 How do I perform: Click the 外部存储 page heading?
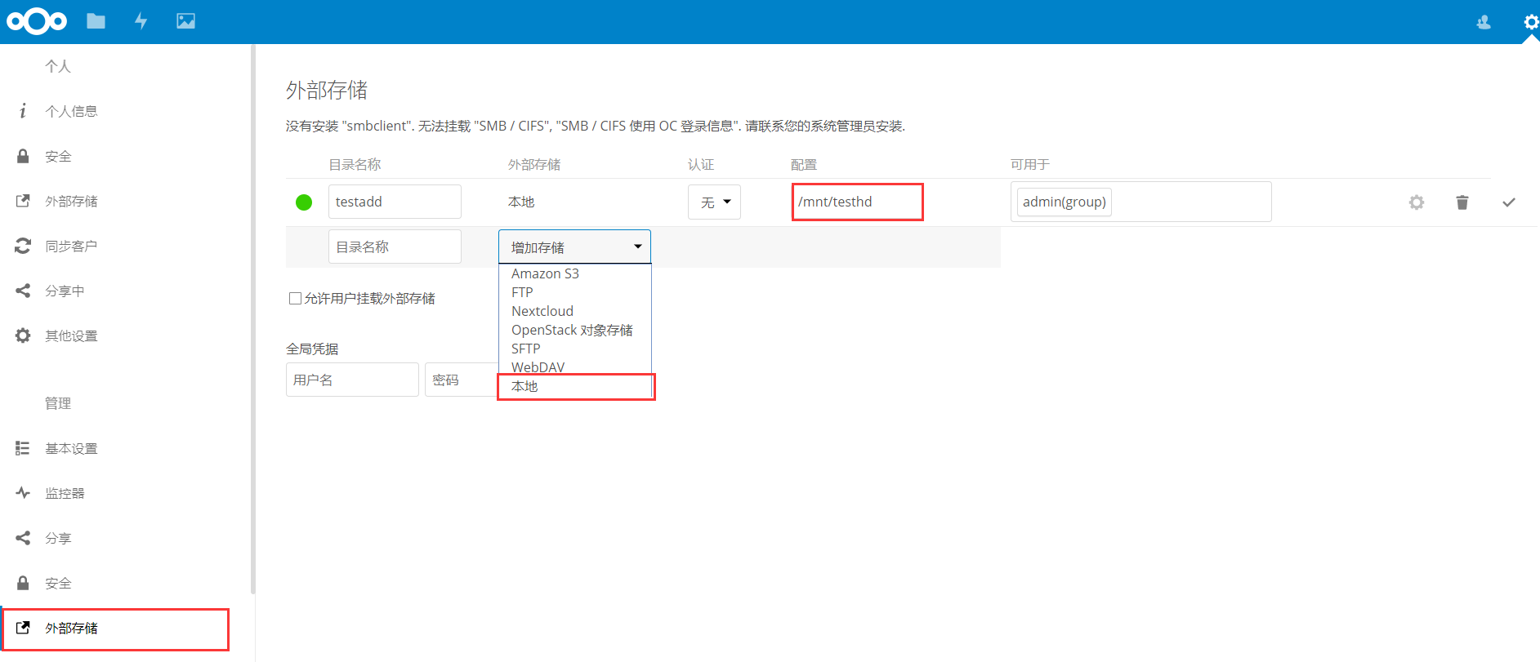coord(327,90)
